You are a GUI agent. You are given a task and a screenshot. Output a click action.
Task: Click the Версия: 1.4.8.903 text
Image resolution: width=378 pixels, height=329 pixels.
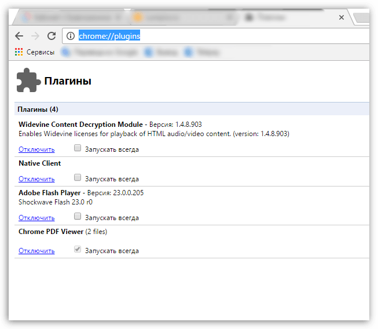[175, 125]
